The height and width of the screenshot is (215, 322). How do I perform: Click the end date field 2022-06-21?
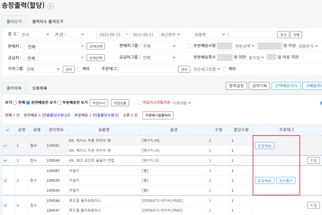144,35
